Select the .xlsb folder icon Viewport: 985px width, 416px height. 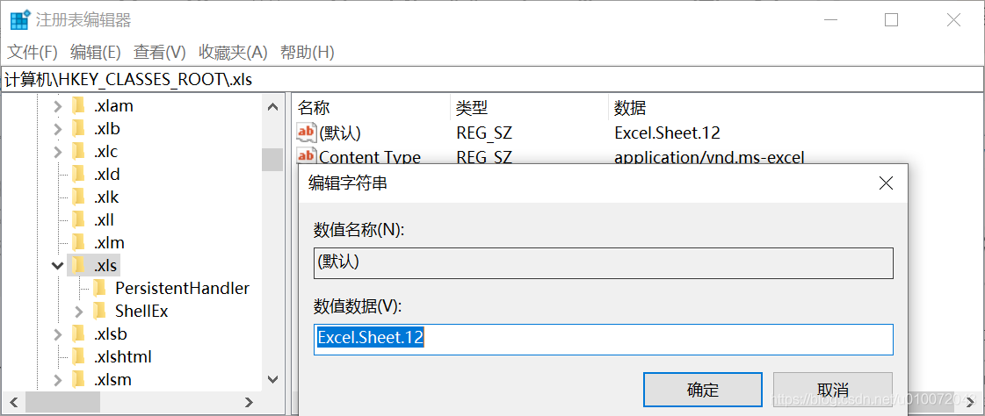80,334
